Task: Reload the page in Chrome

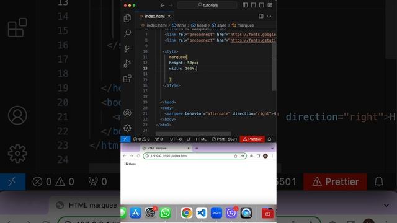Action: [x=138, y=156]
